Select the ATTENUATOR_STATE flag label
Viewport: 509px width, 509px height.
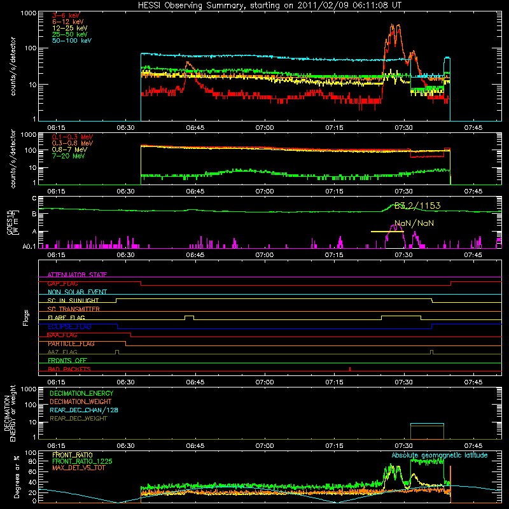[x=77, y=275]
